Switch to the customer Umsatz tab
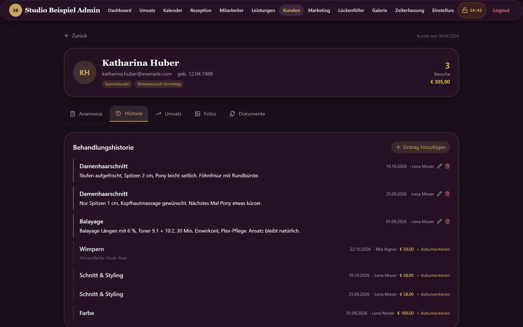 coord(168,114)
